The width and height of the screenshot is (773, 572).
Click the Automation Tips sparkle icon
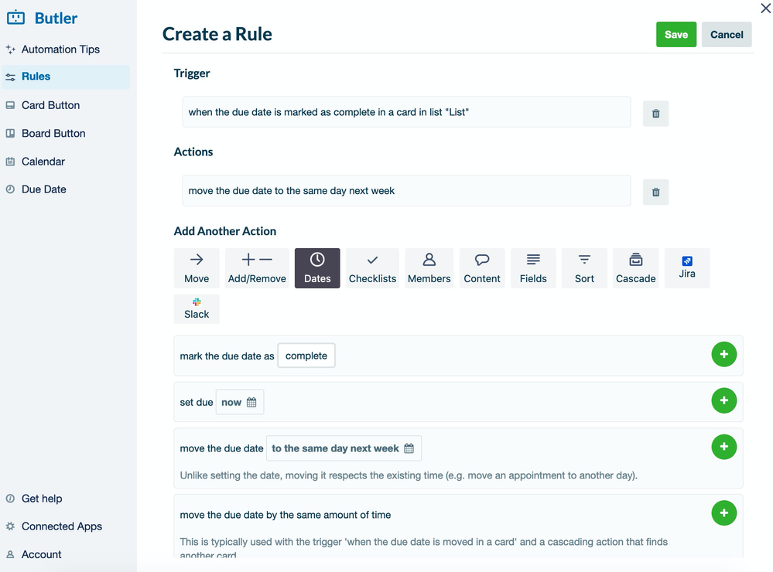click(x=10, y=49)
